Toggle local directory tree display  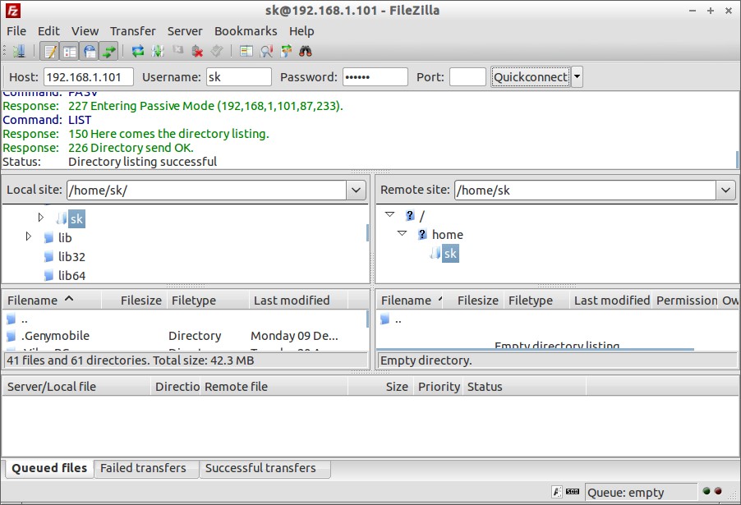click(x=70, y=51)
